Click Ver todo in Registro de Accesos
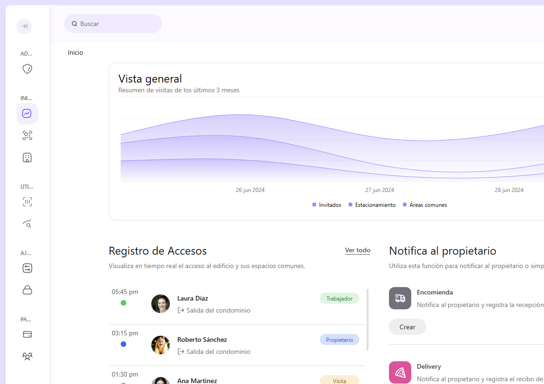 pos(357,250)
